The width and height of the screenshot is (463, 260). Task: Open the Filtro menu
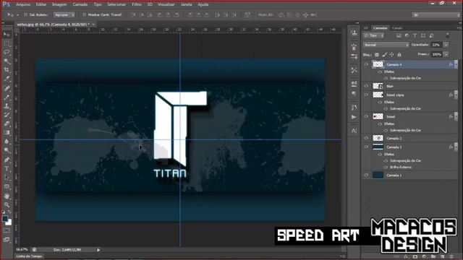click(x=137, y=5)
